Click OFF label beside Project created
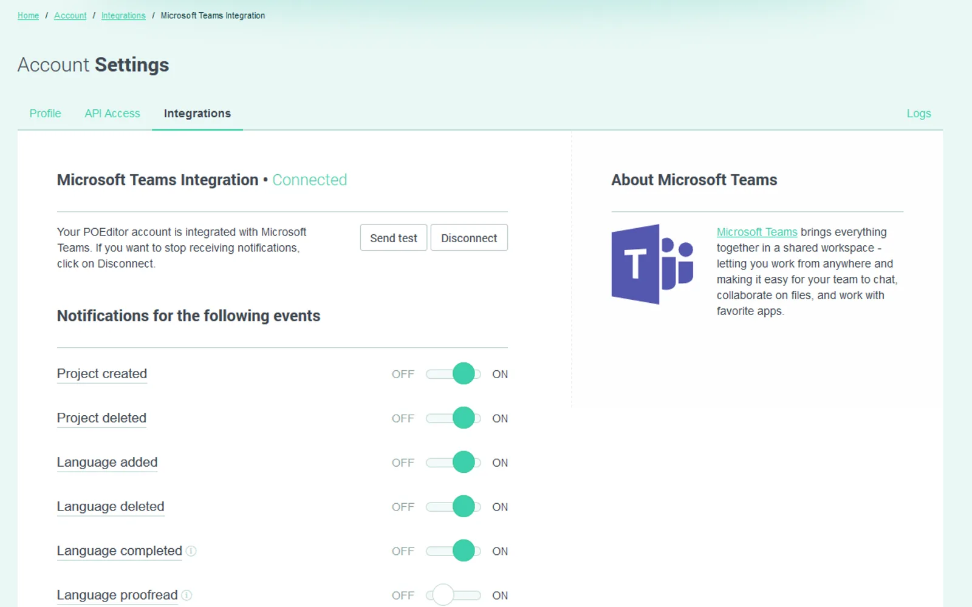 click(x=403, y=375)
